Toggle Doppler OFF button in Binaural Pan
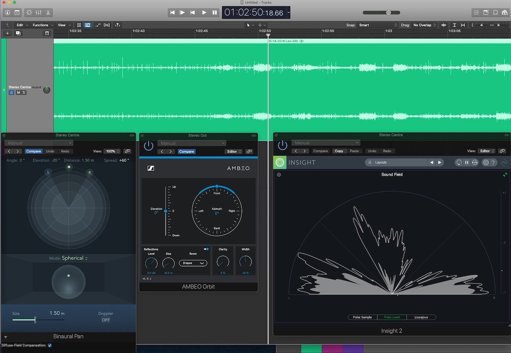Image resolution: width=511 pixels, height=353 pixels. point(106,320)
